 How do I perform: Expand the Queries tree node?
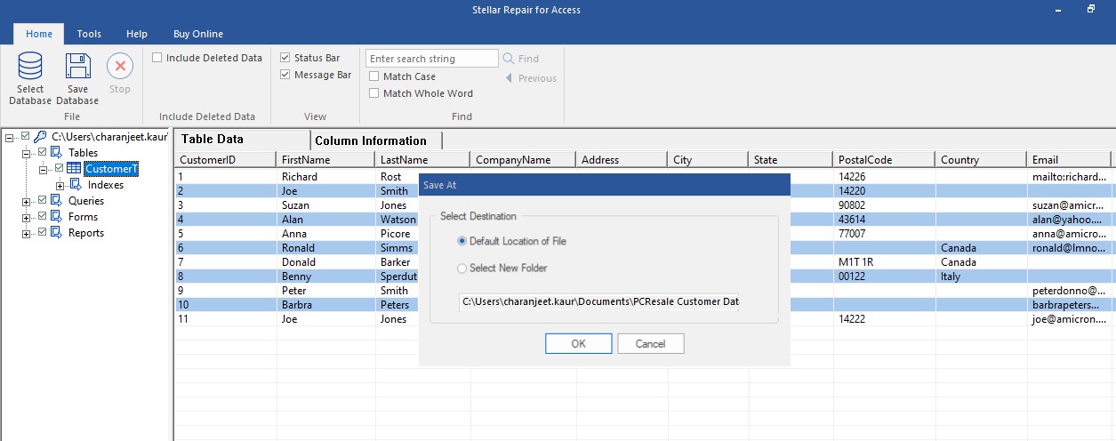coord(26,201)
